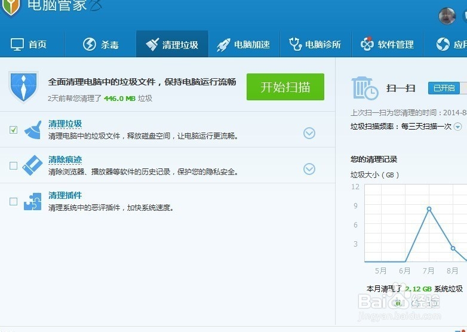467x332 pixels.
Task: Open the 电脑加速 tab
Action: (244, 44)
